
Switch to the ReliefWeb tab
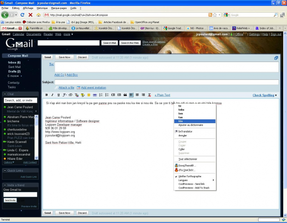click(242, 28)
